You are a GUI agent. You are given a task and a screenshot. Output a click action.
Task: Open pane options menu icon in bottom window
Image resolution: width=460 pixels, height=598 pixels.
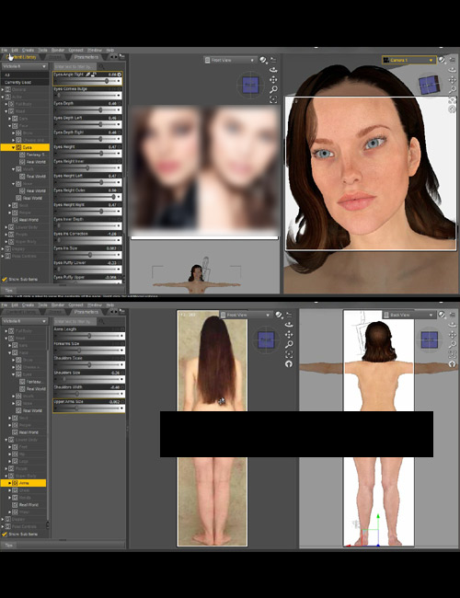tap(121, 311)
